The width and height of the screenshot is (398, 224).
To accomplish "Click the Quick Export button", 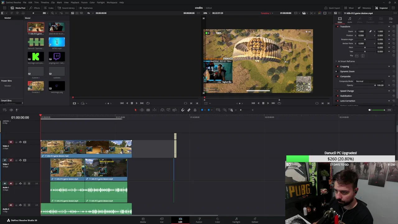I will point(332,8).
